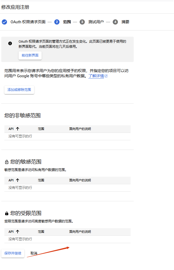Viewport: 174px width, 270px height.
Task: Click the 前往新界面 button
Action: coord(30,56)
